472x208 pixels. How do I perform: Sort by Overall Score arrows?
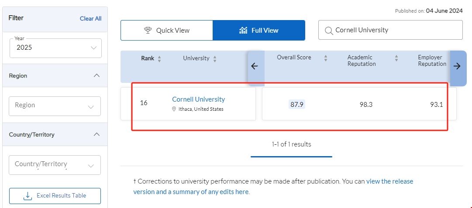pyautogui.click(x=326, y=58)
